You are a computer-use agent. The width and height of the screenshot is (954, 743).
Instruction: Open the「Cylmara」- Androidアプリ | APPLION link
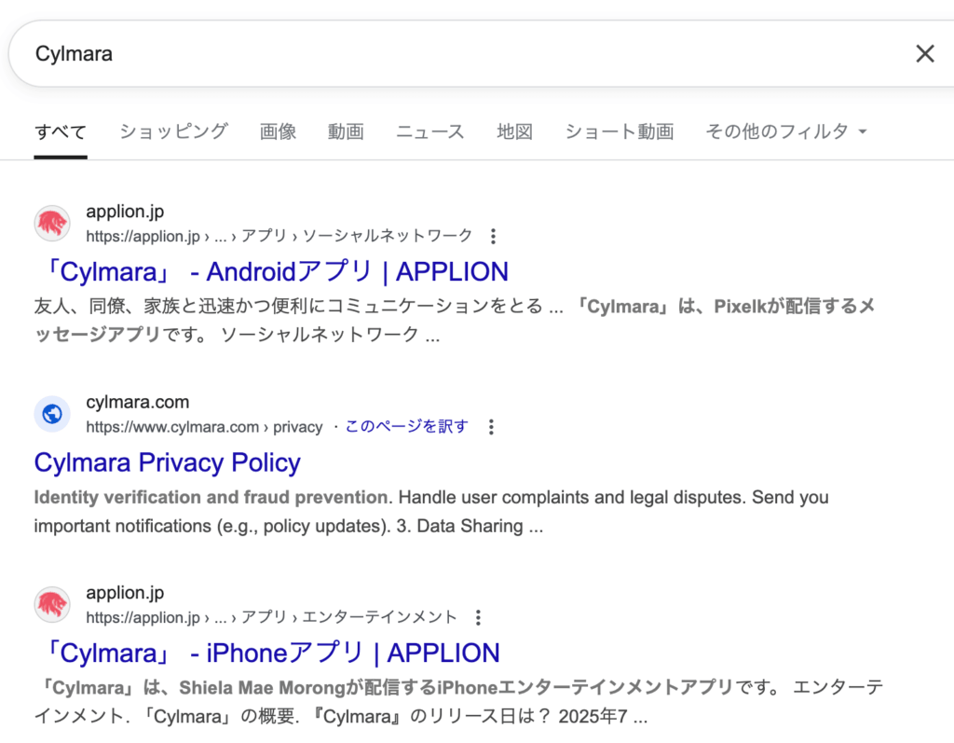pyautogui.click(x=277, y=271)
